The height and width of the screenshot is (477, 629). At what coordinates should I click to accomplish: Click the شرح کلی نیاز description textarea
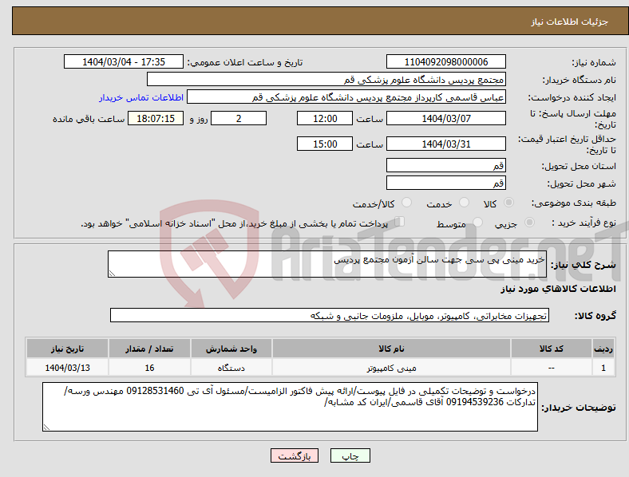pyautogui.click(x=327, y=264)
